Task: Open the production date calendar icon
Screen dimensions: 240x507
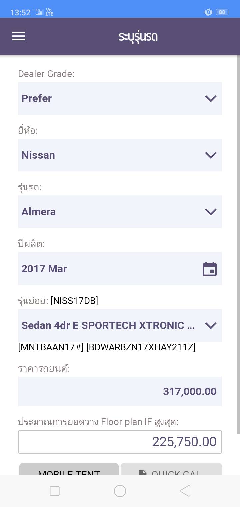Action: click(210, 269)
